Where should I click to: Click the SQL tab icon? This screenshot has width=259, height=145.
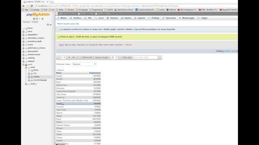(85, 18)
